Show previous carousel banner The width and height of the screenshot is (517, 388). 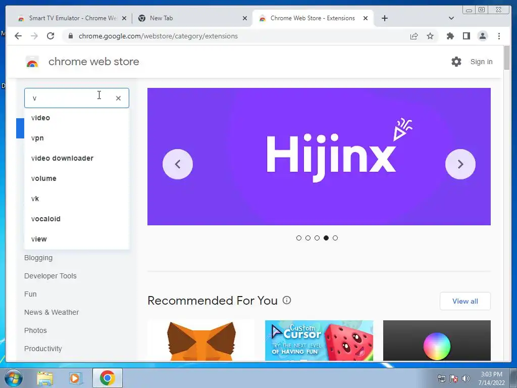pyautogui.click(x=178, y=164)
